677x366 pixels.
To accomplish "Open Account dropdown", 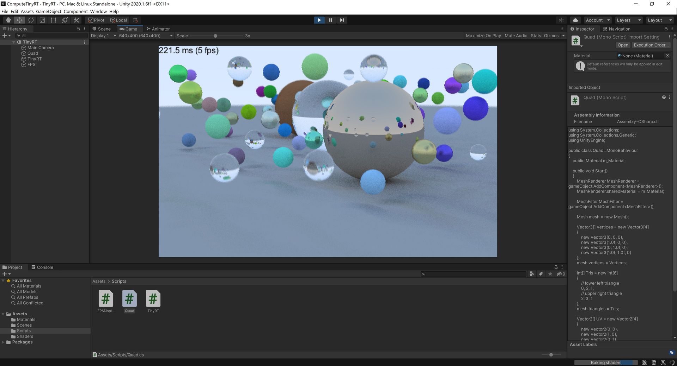I will coord(597,20).
